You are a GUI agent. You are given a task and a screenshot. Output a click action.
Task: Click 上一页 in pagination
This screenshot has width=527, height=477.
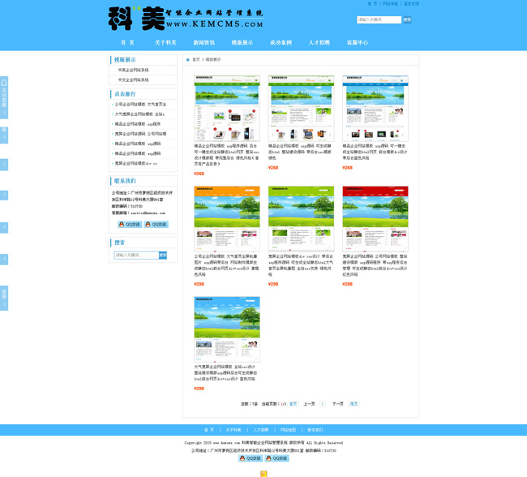pos(309,404)
